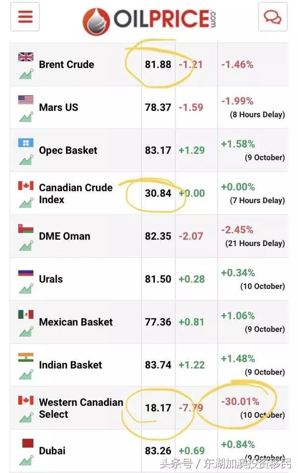This screenshot has height=473, width=298.
Task: Open Opec Basket chart icon
Action: point(26,159)
